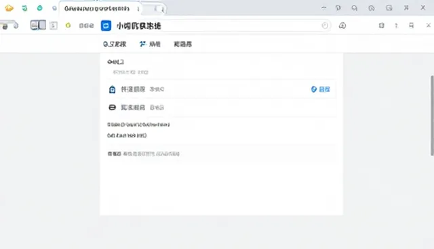
Task: Click the split-panel layout icon in the toolbar
Action: [38, 25]
